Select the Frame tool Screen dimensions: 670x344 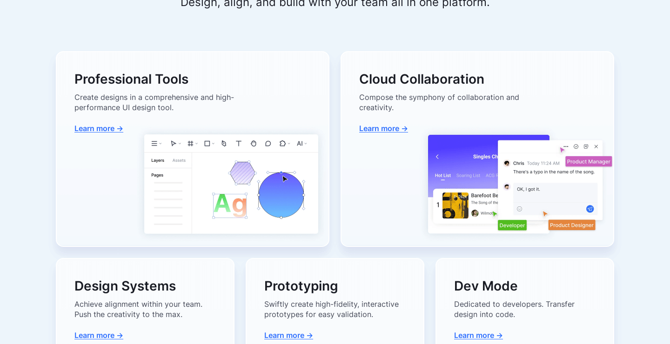[191, 143]
